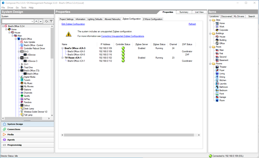The image size is (259, 158).
Task: Collapse the Rooms folder in Items
Action: pyautogui.click(x=210, y=64)
